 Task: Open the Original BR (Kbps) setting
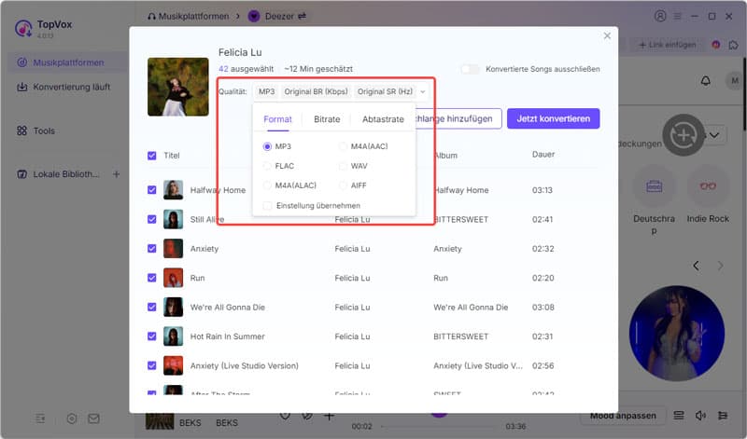pos(316,91)
